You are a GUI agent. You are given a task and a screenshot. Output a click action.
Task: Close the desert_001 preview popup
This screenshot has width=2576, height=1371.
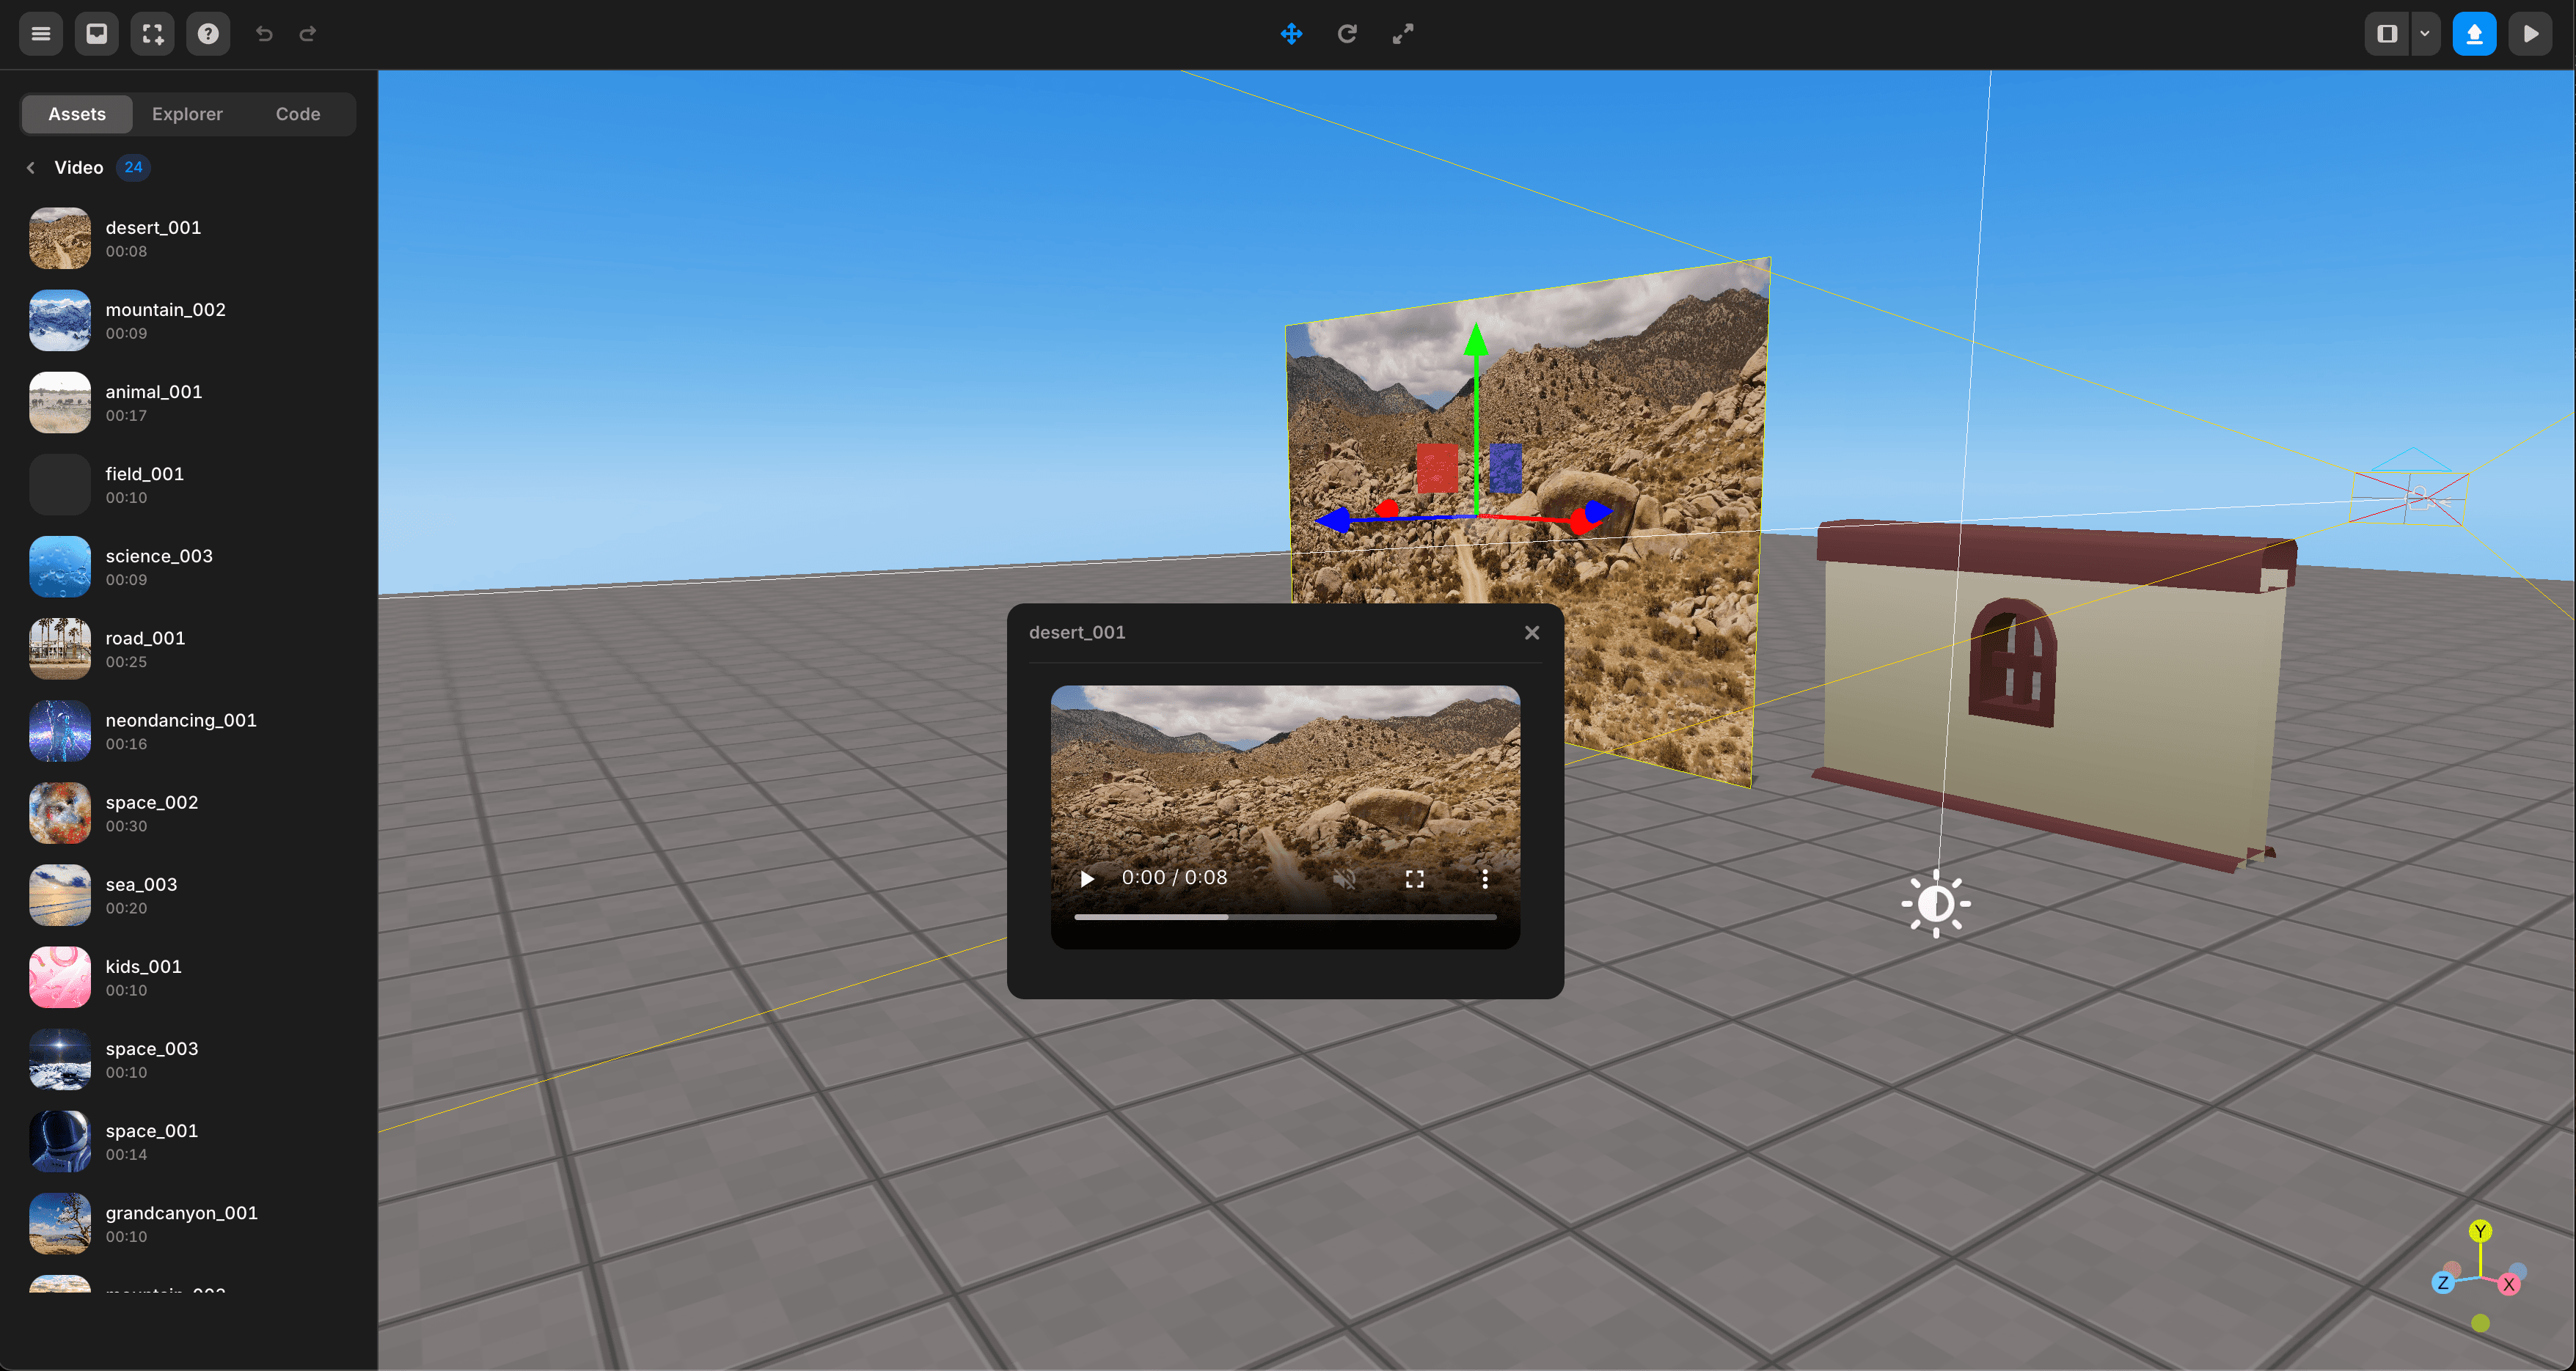pos(1532,633)
